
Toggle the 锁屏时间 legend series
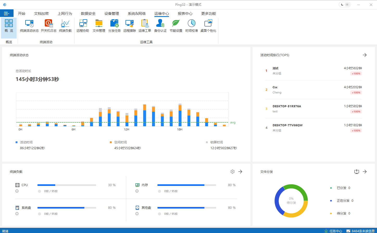point(216,142)
